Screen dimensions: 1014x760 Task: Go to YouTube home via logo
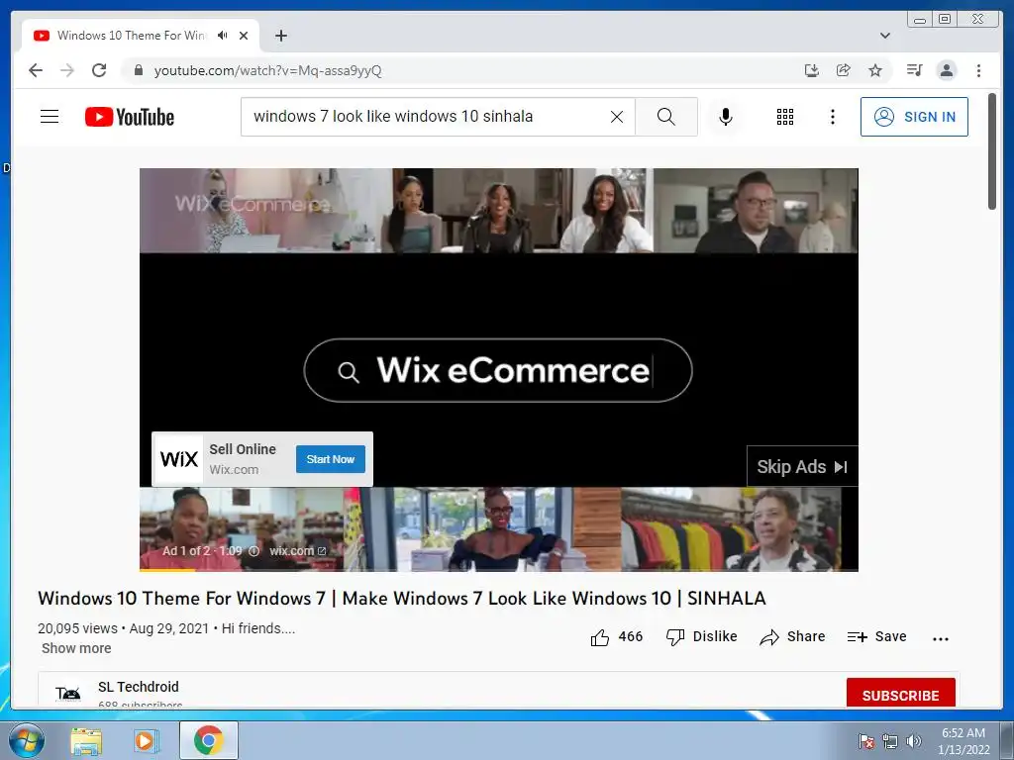click(x=130, y=117)
